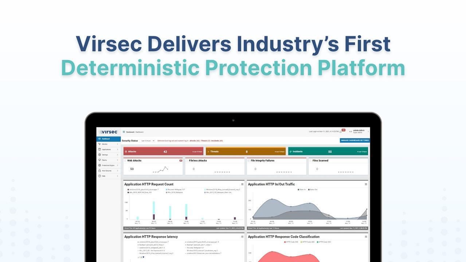Open the Attacks (42) link
The width and height of the screenshot is (466, 262).
point(195,140)
